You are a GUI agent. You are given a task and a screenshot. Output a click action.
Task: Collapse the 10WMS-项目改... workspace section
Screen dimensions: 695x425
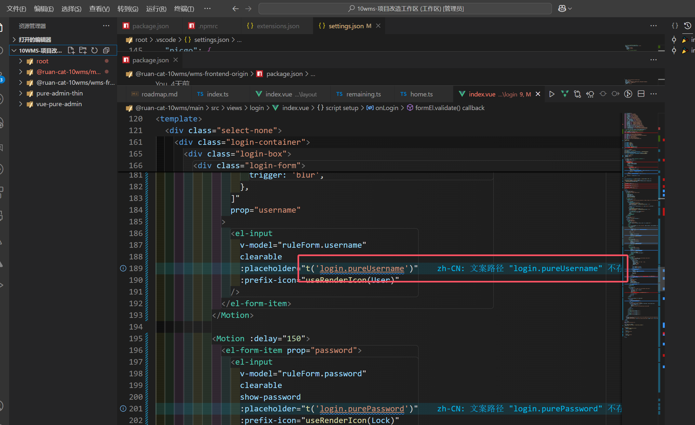[14, 50]
